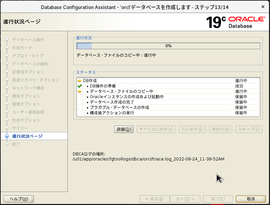Image resolution: width=270 pixels, height=205 pixels.
Task: Open the 詳細(D) details dialog
Action: 124,129
